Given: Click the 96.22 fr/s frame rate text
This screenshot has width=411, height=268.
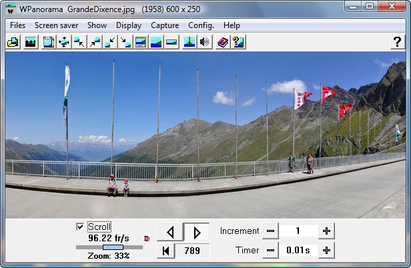Looking at the screenshot, I should click(x=109, y=239).
